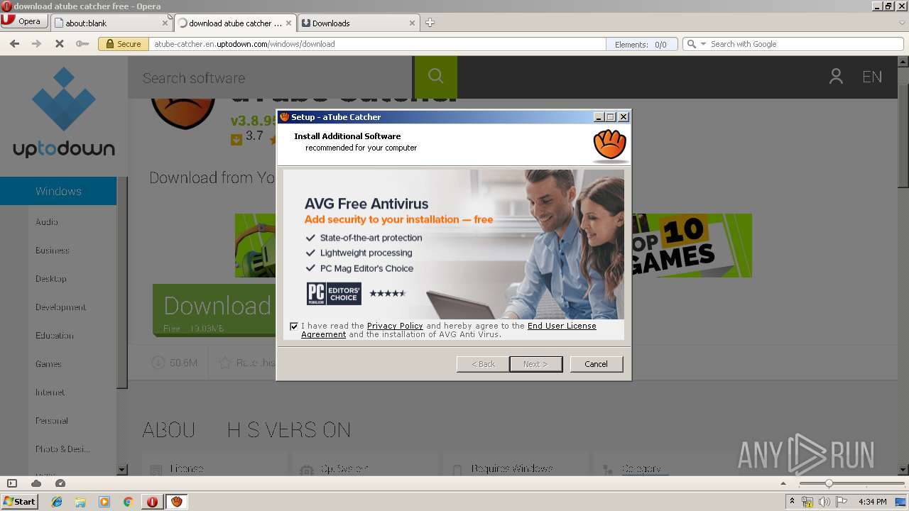Open Windows Media Player from taskbar
This screenshot has height=511, width=909.
click(x=104, y=502)
